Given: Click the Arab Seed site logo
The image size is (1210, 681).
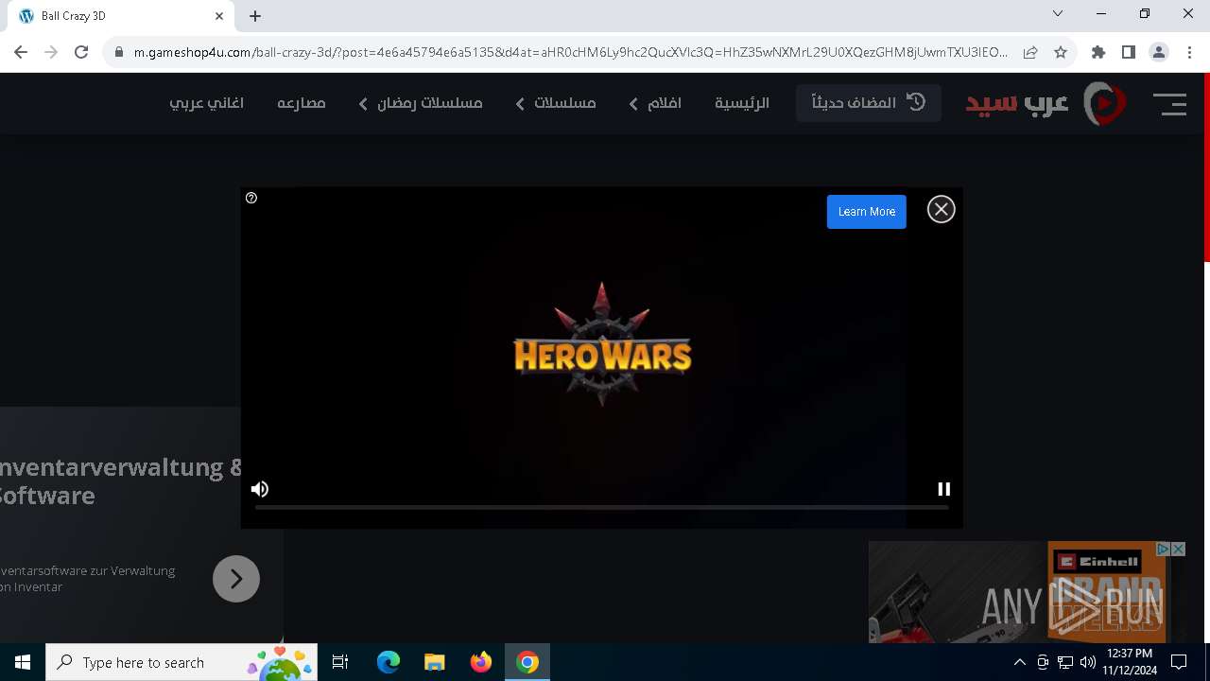Looking at the screenshot, I should point(1046,103).
